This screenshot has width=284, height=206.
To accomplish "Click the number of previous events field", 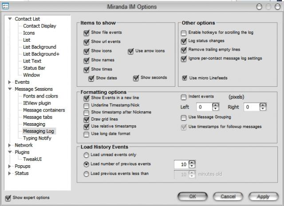I will tap(181, 164).
